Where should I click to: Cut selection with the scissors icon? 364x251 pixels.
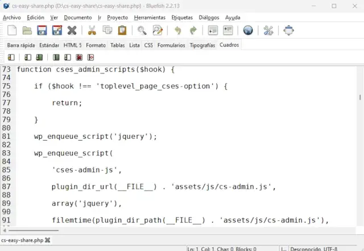click(x=92, y=30)
